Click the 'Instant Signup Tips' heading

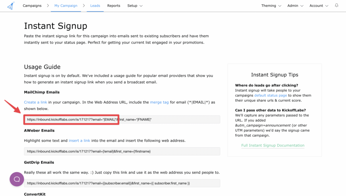click(274, 75)
